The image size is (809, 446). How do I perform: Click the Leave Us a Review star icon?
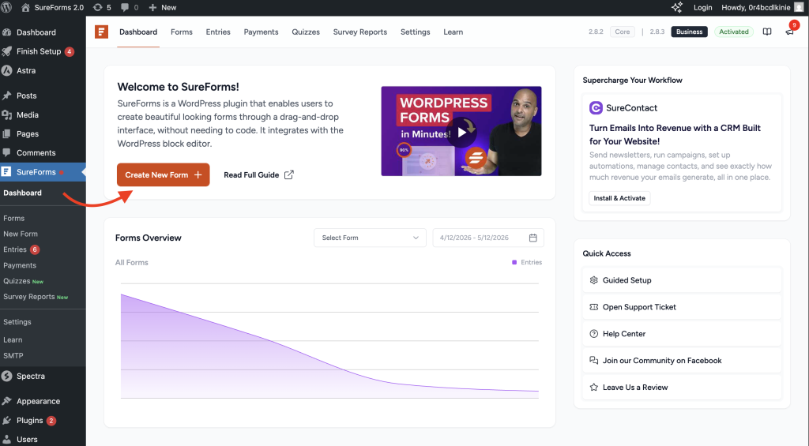[594, 388]
